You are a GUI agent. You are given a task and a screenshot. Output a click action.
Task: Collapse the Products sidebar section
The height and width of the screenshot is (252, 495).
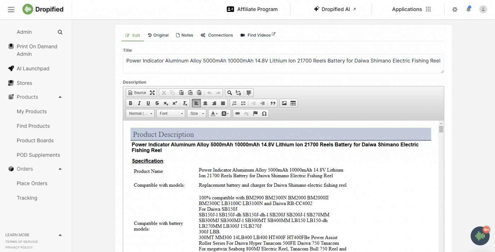60,97
